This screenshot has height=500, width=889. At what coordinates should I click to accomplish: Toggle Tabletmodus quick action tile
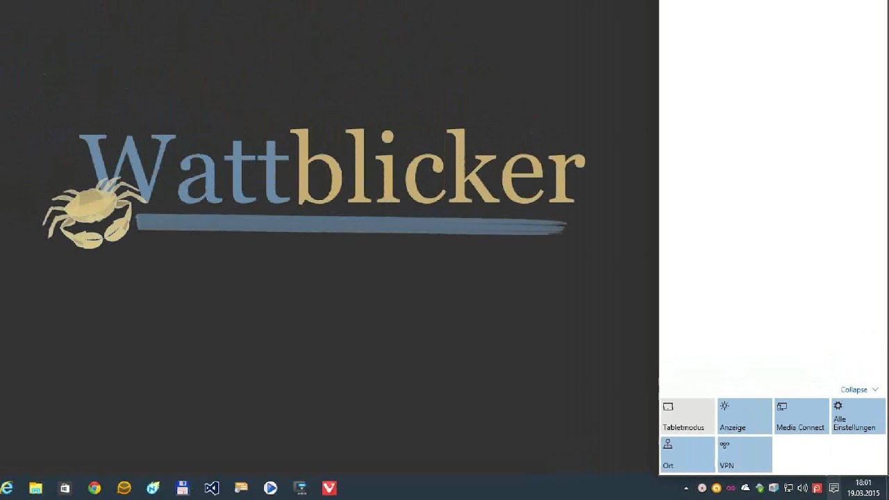click(x=688, y=416)
